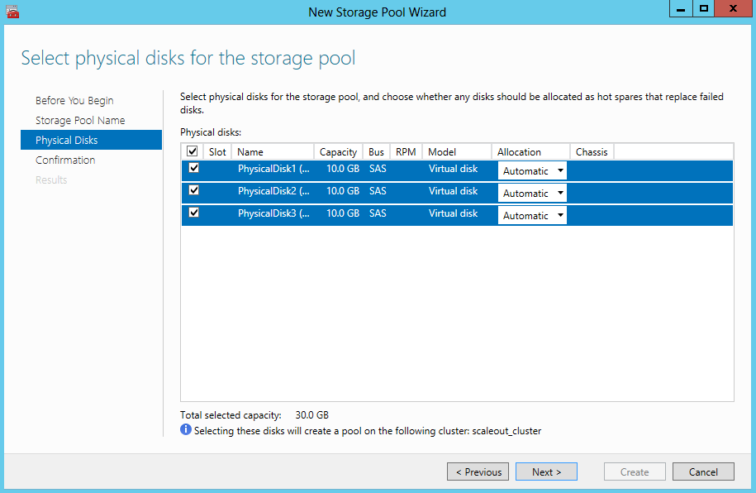The height and width of the screenshot is (493, 756).
Task: Click the blue information icon near cluster note
Action: coord(186,429)
